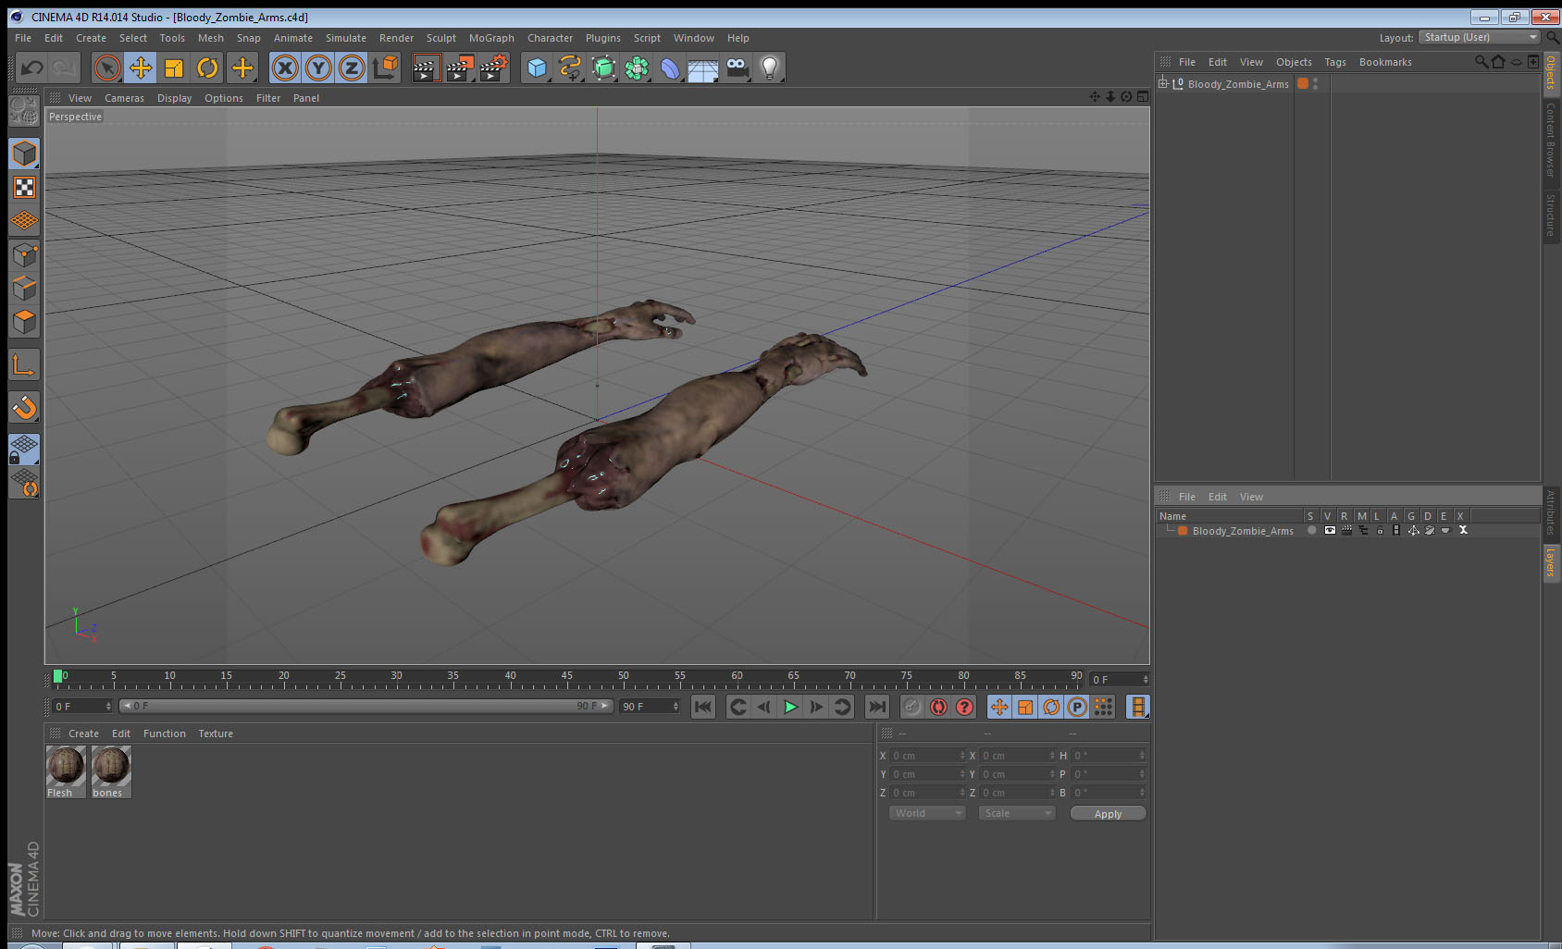Switch to the Layers side tab
Viewport: 1562px width, 949px height.
point(1550,561)
